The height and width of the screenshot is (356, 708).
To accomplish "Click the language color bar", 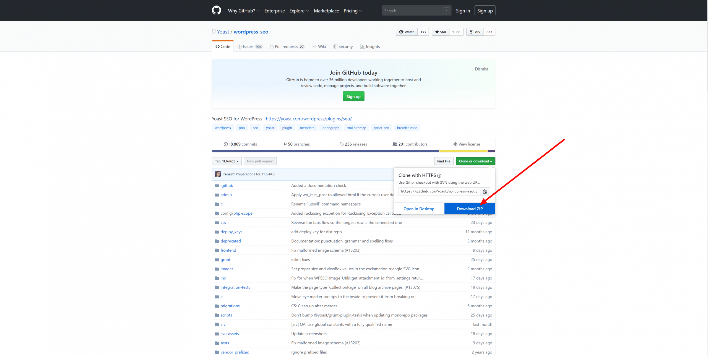I will click(x=353, y=151).
